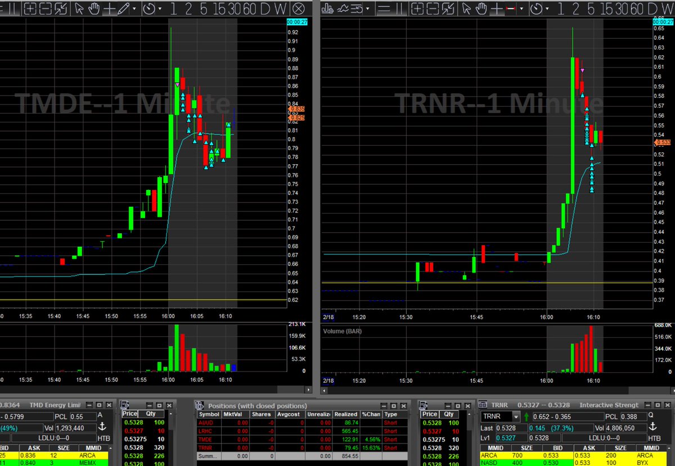Select the hand pan tool on the TRNR chart

[482, 9]
